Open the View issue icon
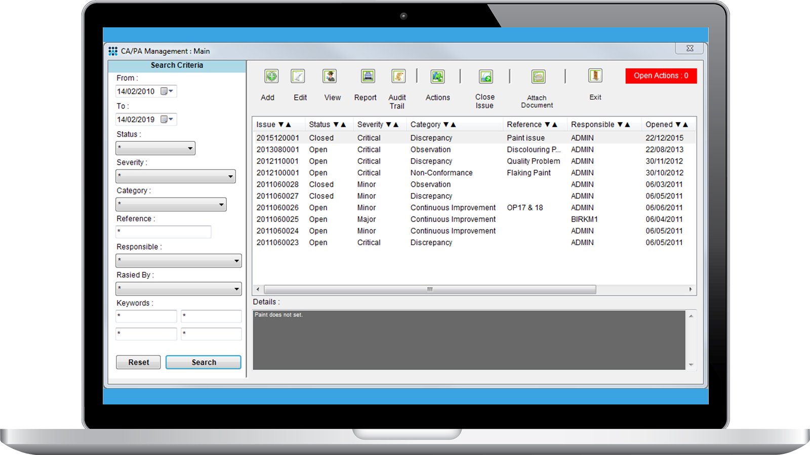This screenshot has width=810, height=455. [x=330, y=77]
